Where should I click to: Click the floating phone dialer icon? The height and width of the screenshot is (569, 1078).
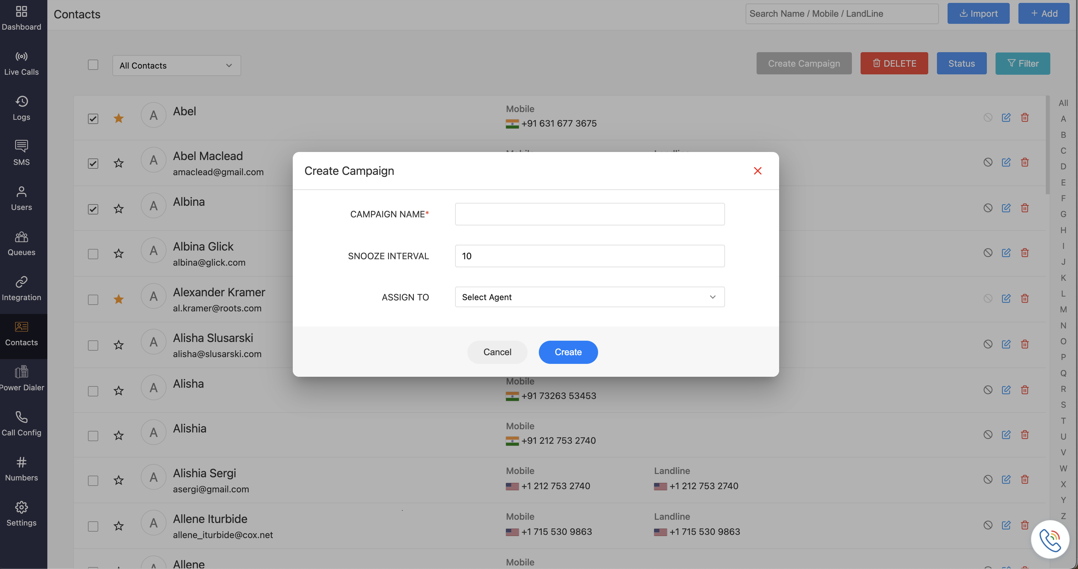click(1050, 539)
